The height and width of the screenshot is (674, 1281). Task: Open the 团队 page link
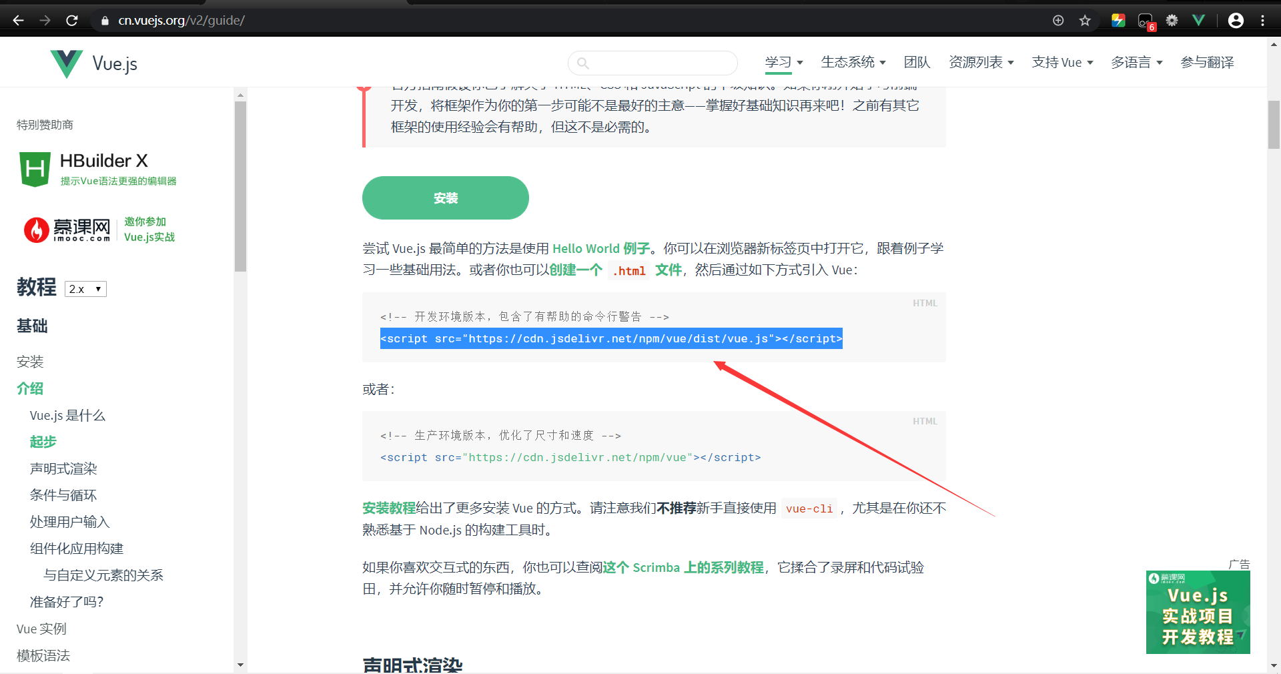coord(917,63)
